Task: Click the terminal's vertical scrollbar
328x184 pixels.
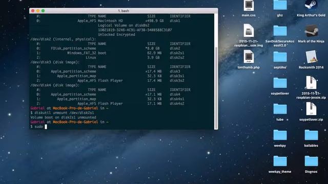Action: (x=216, y=87)
